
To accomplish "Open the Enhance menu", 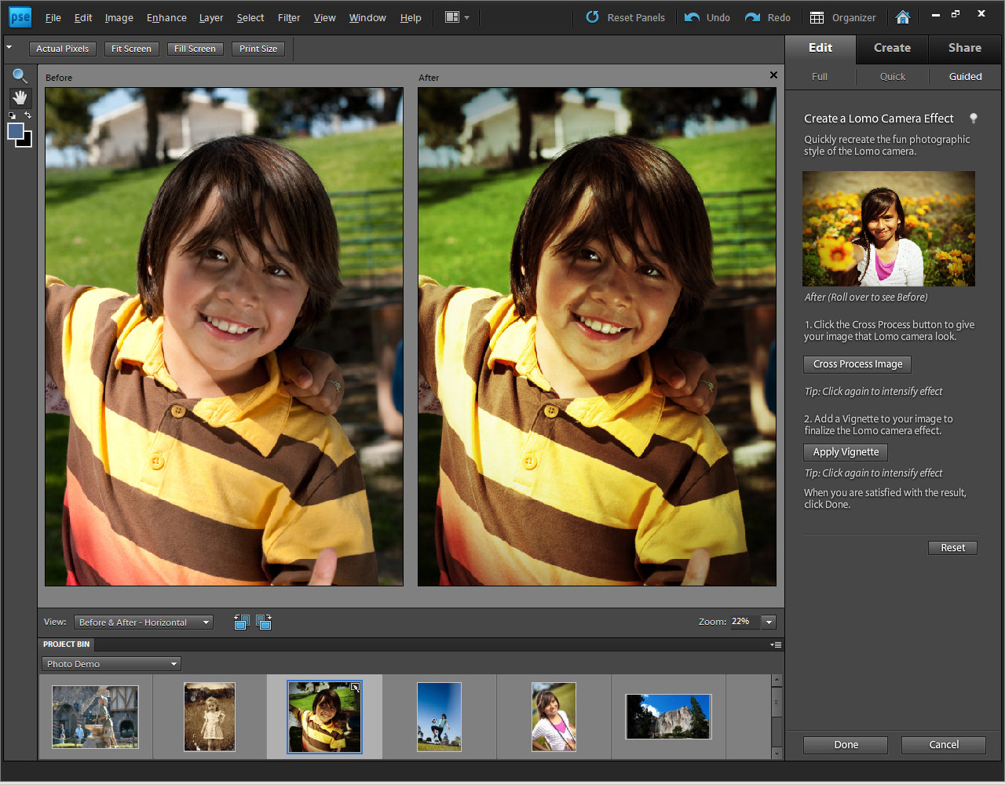I will (x=166, y=17).
